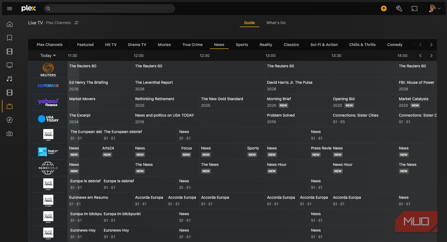Viewport: 447px width, 242px height.
Task: Open The Leventhal Report program
Action: click(x=199, y=86)
